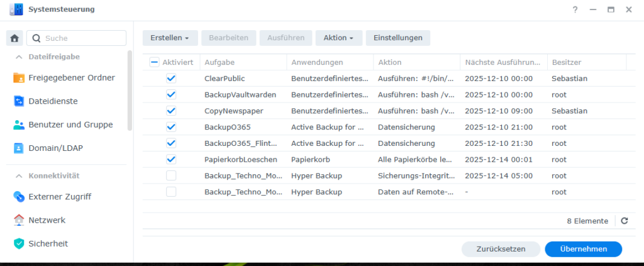Open Sicherheit shield icon

click(x=19, y=243)
